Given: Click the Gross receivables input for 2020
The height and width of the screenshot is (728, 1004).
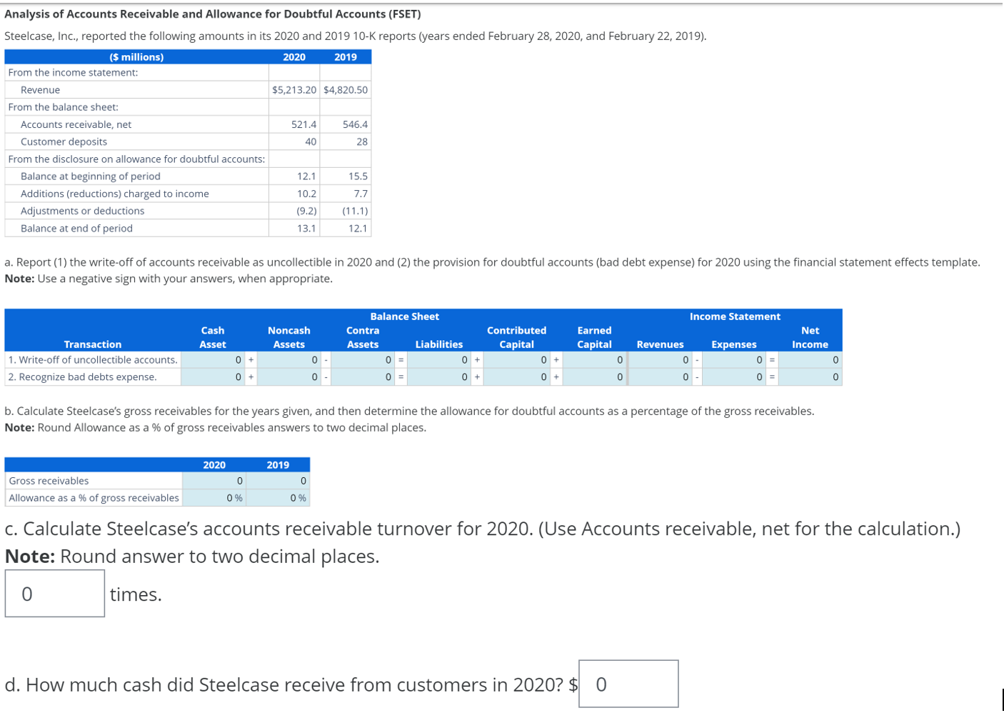Looking at the screenshot, I should pyautogui.click(x=214, y=480).
